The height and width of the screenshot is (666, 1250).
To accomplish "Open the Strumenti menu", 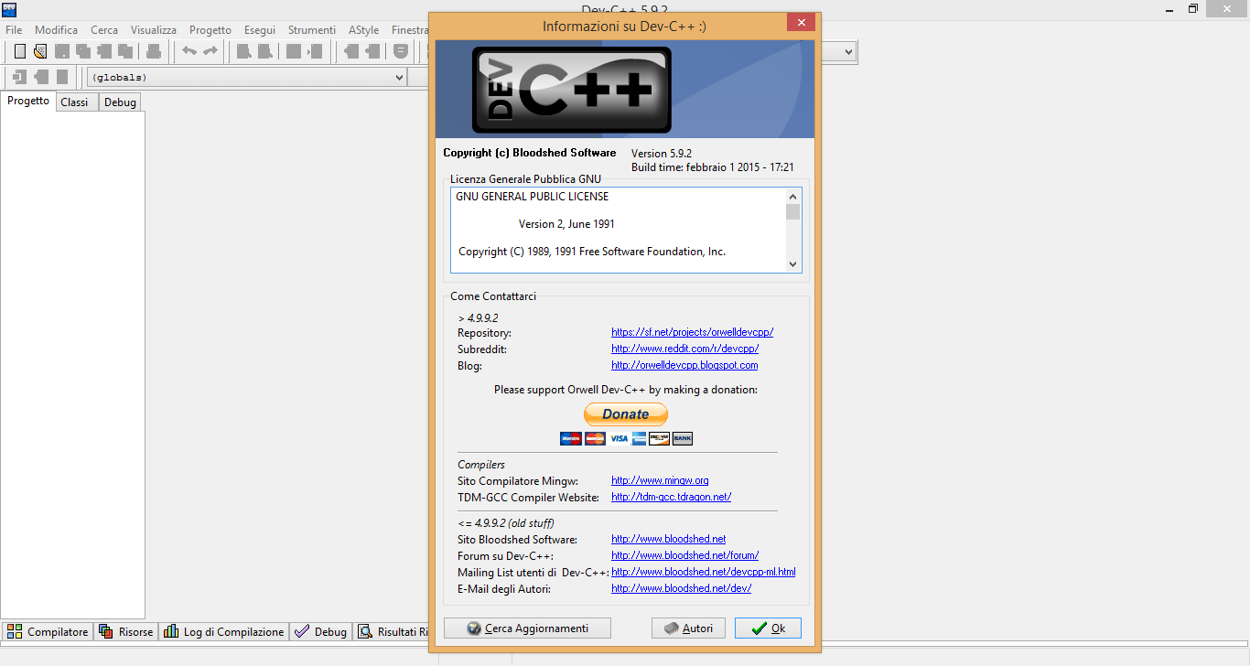I will (312, 30).
